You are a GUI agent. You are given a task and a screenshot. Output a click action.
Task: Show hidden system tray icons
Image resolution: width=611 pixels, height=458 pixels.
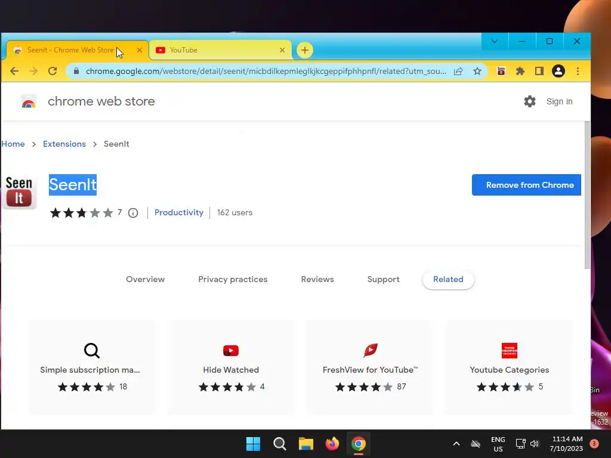coord(456,444)
